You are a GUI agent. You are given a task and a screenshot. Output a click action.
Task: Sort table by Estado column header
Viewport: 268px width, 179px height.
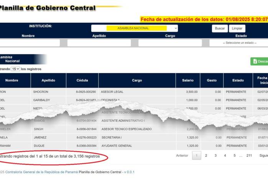238,80
